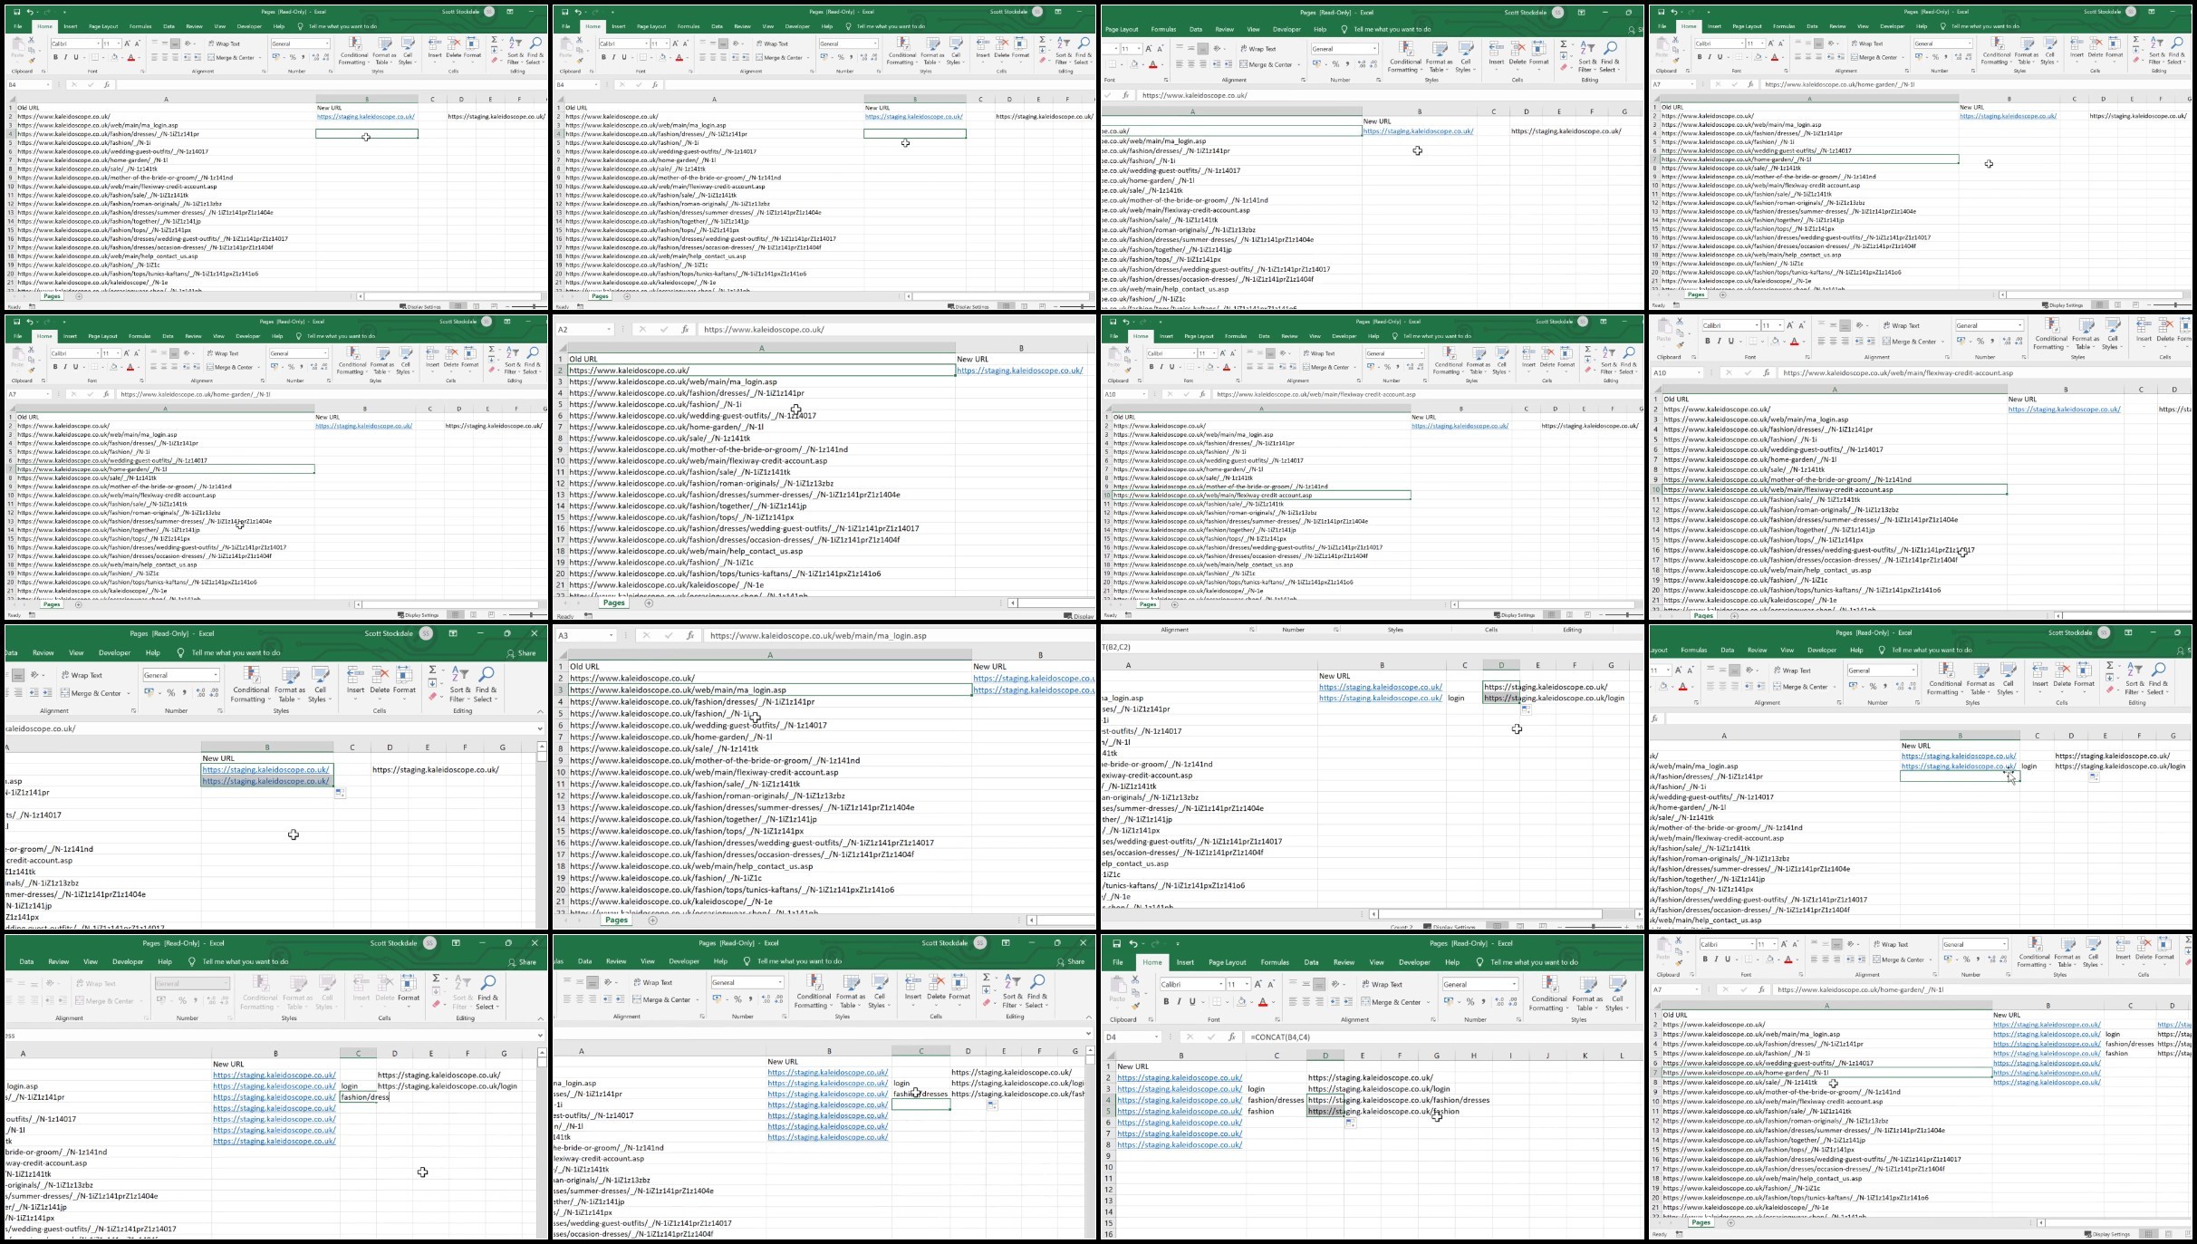Click Save icon in window showing =CONCAT(B4,C4)
Image resolution: width=2197 pixels, height=1244 pixels.
pyautogui.click(x=1117, y=943)
